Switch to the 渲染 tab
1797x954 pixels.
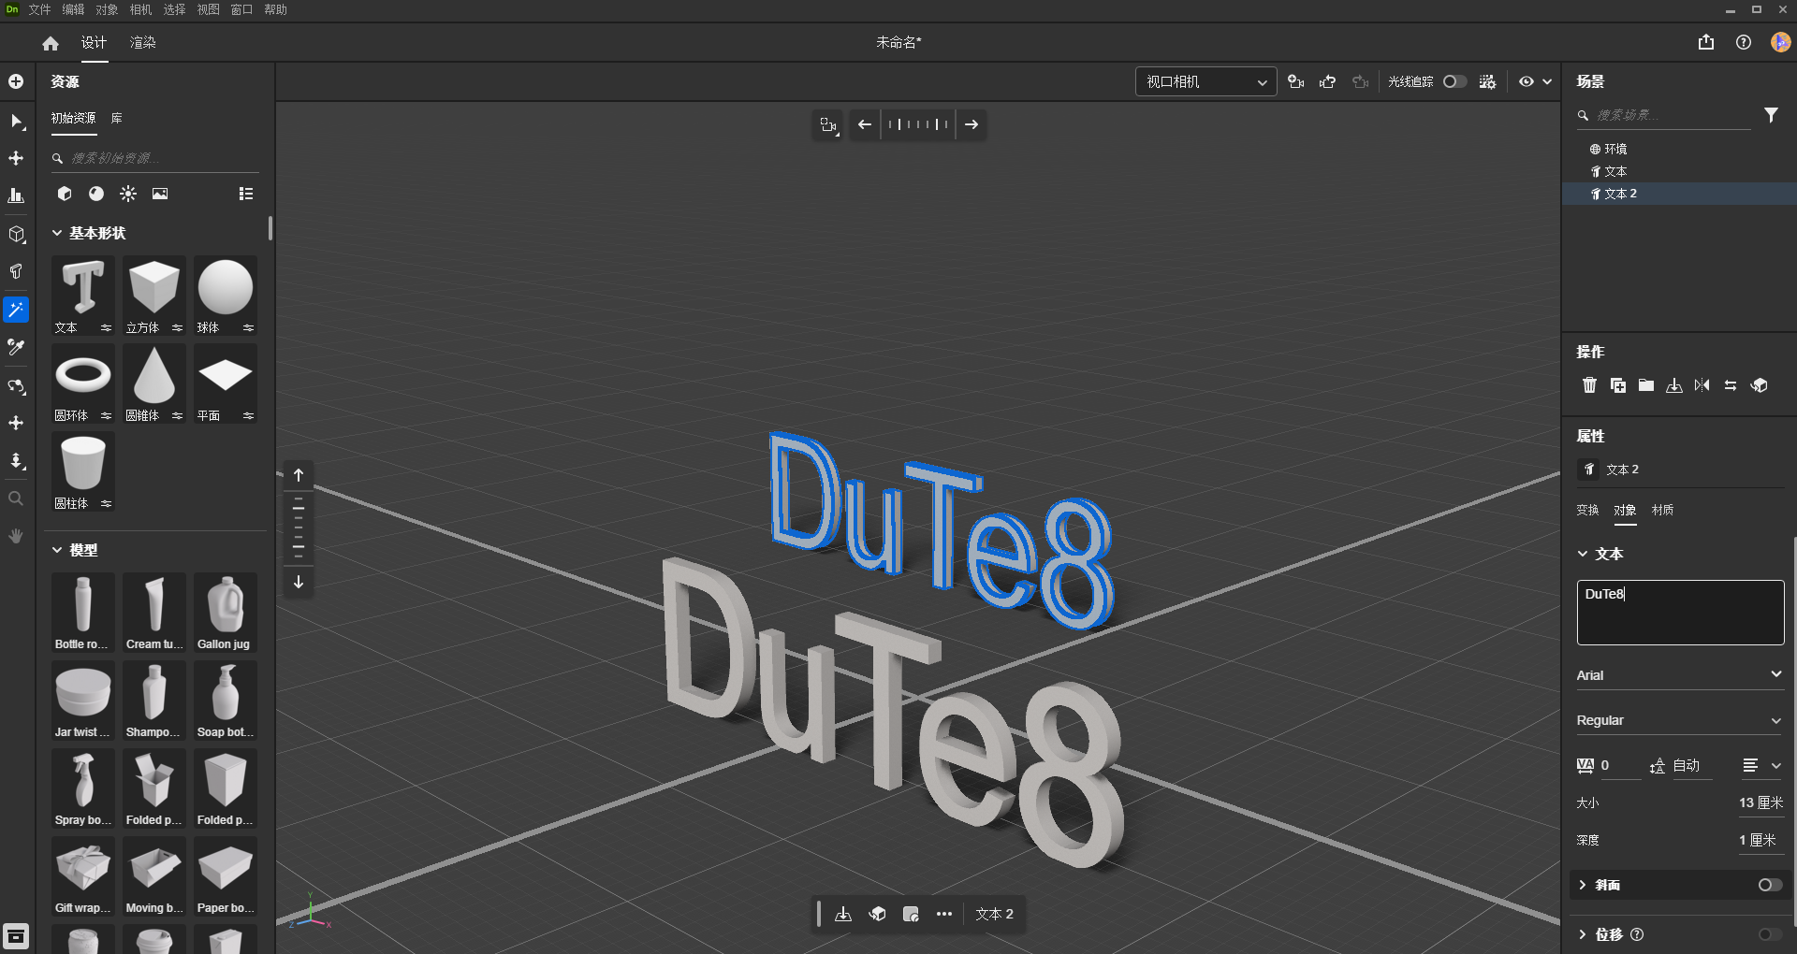[143, 43]
